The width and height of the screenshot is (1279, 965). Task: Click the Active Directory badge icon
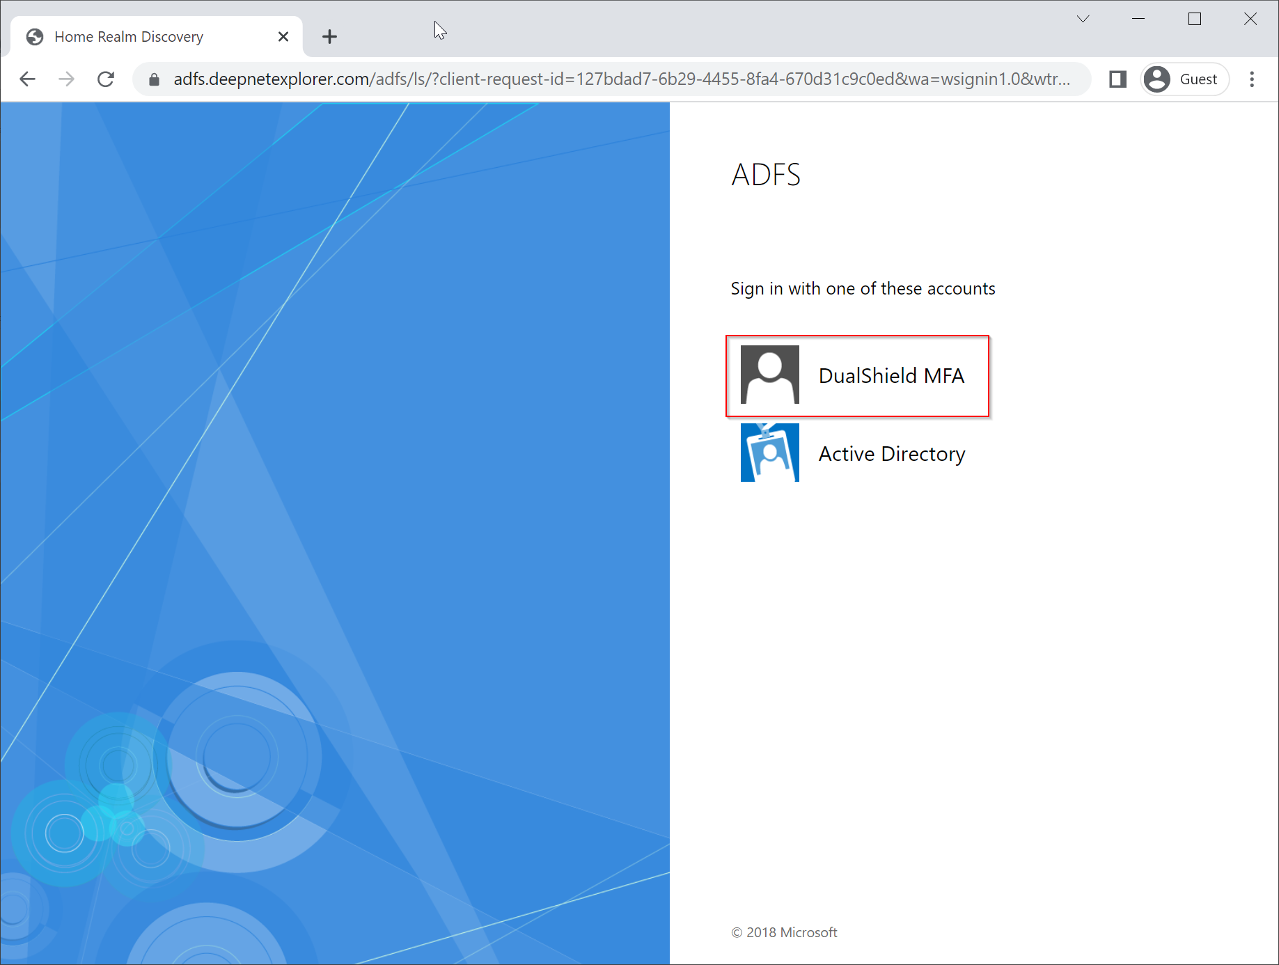coord(769,453)
